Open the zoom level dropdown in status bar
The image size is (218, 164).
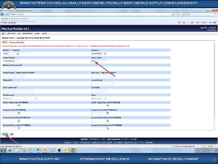click(x=215, y=146)
